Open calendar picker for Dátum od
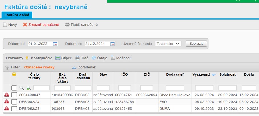Image resolution: width=259 pixels, height=116 pixels. tap(55, 44)
